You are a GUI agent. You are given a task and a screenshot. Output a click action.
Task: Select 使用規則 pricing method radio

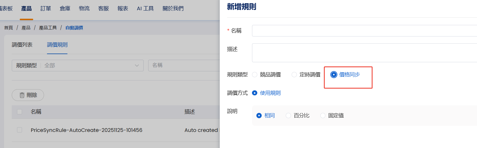tap(255, 93)
